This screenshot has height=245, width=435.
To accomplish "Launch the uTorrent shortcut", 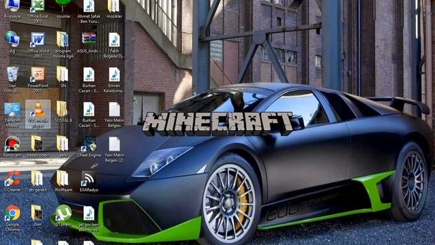I will 63,216.
